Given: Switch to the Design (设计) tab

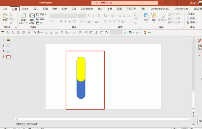Looking at the screenshot, I should (x=54, y=9).
